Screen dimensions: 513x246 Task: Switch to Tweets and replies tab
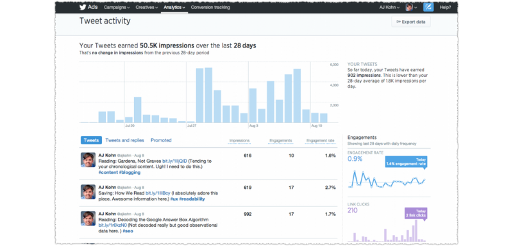[x=124, y=140]
